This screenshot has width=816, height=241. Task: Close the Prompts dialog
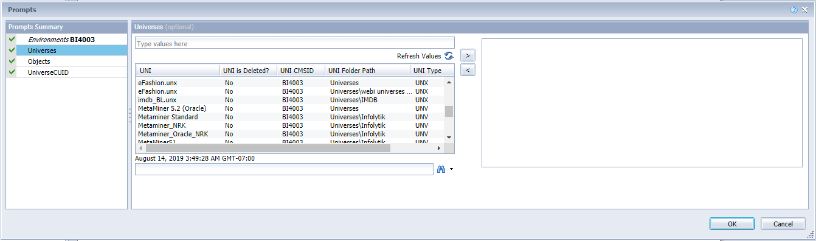coord(804,10)
